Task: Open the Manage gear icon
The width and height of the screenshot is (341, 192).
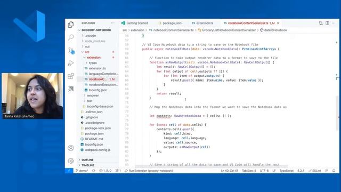Action: (x=71, y=161)
